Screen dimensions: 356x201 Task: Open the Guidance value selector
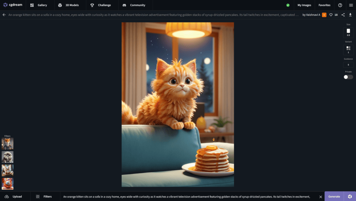coord(348,65)
